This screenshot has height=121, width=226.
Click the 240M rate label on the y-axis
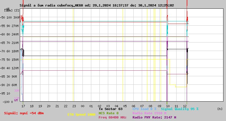(x=15, y=34)
